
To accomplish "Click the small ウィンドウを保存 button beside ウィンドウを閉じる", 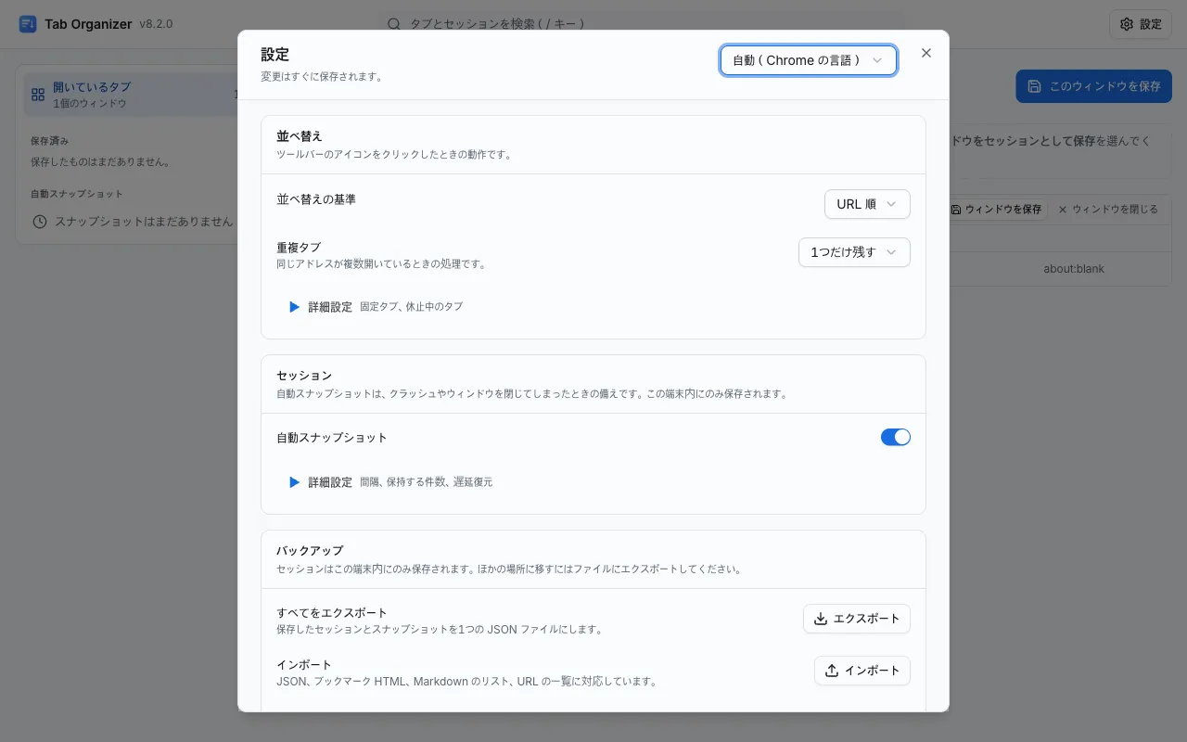I will click(x=996, y=210).
